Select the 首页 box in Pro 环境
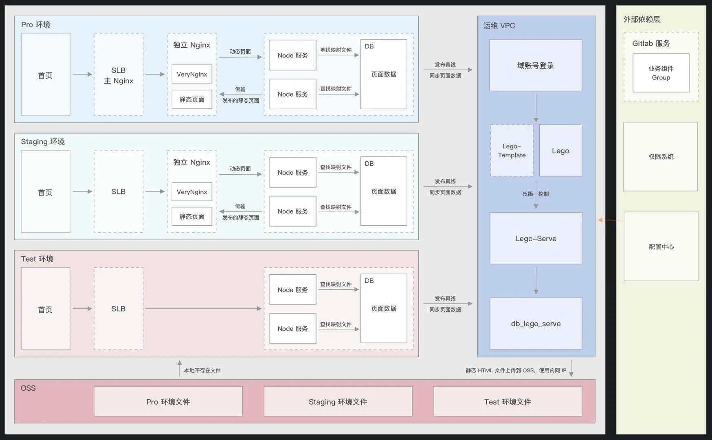This screenshot has height=440, width=712. pyautogui.click(x=46, y=74)
